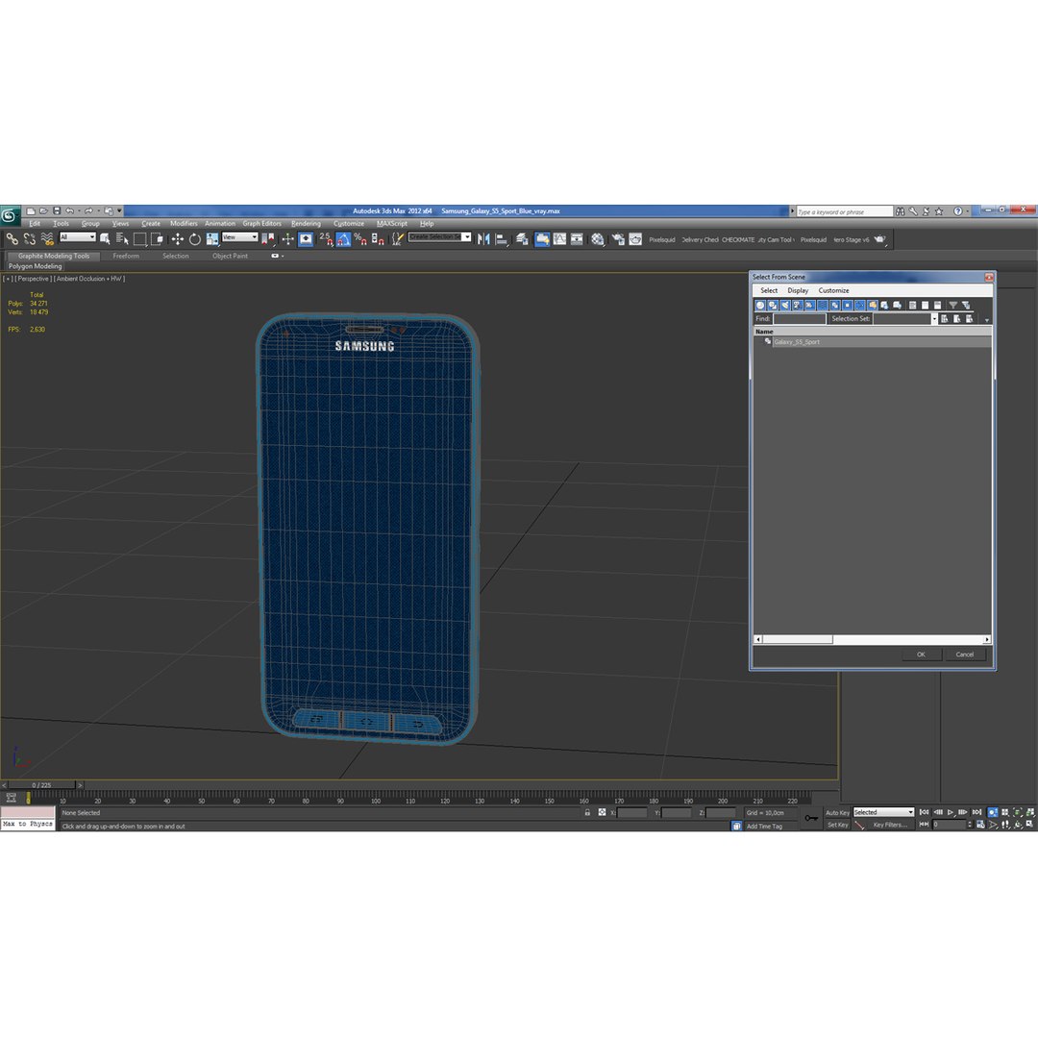Click the Render Production teapot icon
This screenshot has width=1038, height=1038.
click(x=879, y=239)
